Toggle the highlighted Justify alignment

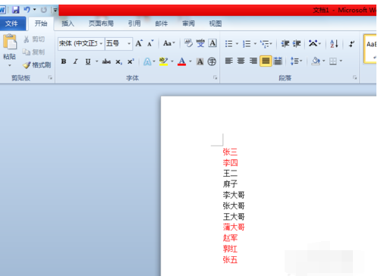coord(266,61)
